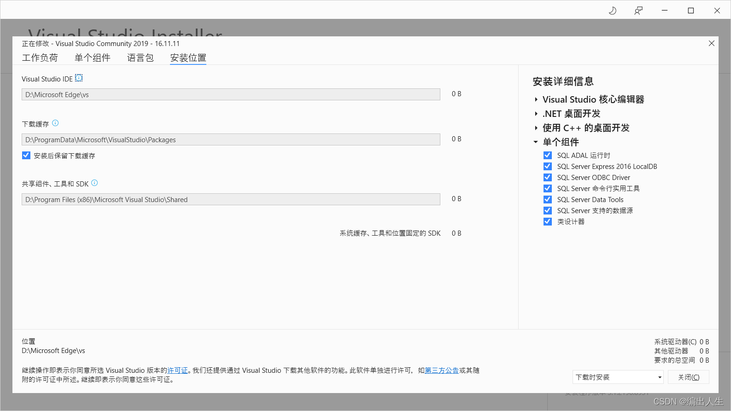The image size is (731, 411).
Task: Open the 许可证 link
Action: [178, 370]
